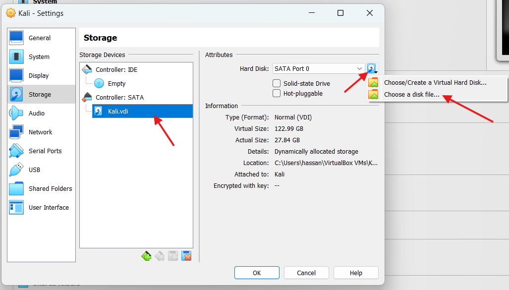Click the add attachment icon
This screenshot has height=290, width=509.
[x=173, y=256]
